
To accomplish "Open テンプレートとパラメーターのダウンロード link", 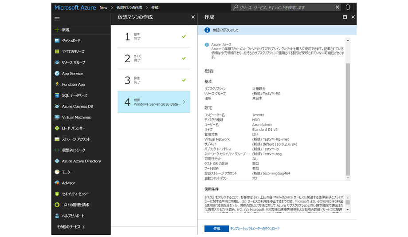I will (x=255, y=229).
